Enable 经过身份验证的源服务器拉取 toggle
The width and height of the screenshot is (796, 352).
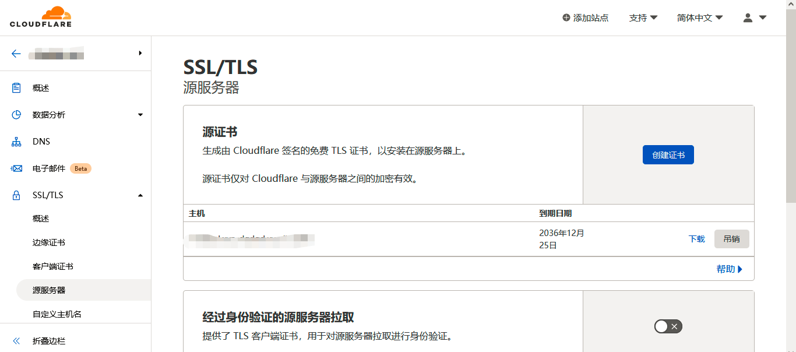point(668,326)
